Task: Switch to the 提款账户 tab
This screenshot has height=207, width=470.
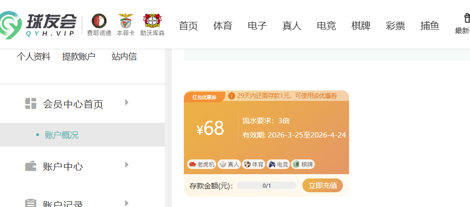Action: [79, 57]
